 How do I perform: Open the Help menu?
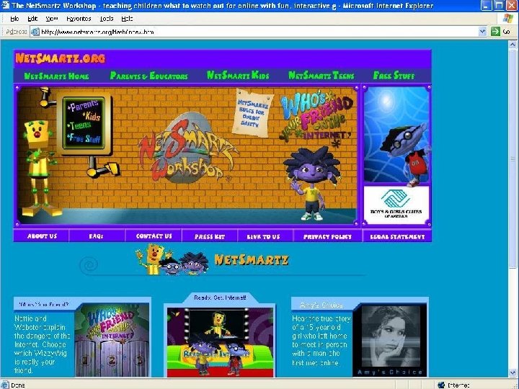127,19
